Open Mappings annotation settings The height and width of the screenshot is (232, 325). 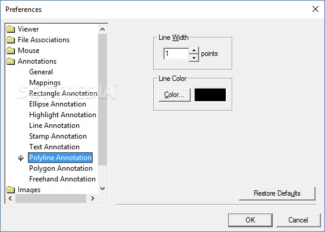pyautogui.click(x=45, y=83)
